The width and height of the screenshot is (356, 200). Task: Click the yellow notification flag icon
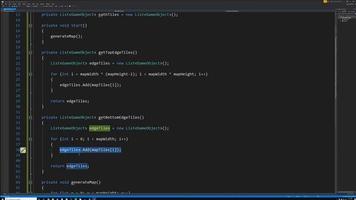325,1
